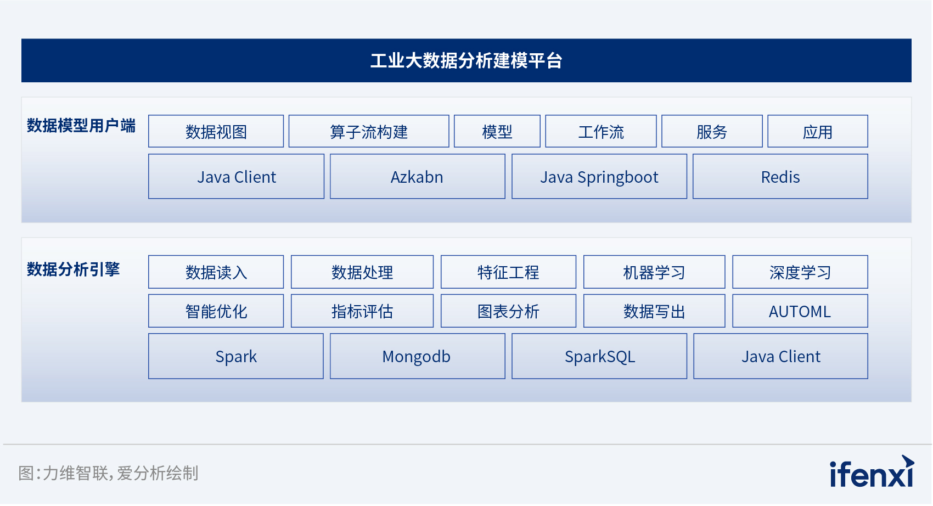The height and width of the screenshot is (506, 933).
Task: Select the Java Springboot box
Action: pyautogui.click(x=599, y=177)
